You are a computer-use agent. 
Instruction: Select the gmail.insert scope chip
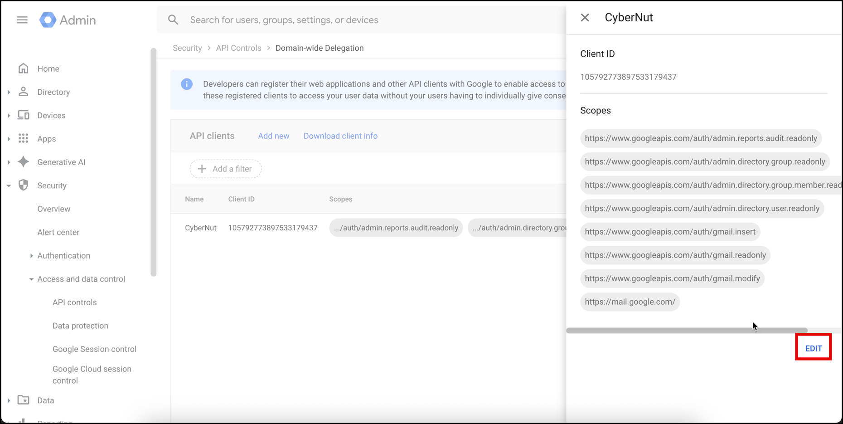tap(670, 232)
